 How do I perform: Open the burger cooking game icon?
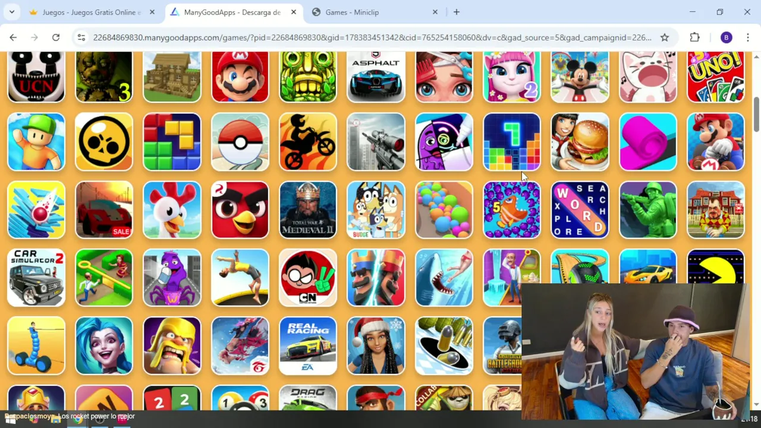pyautogui.click(x=580, y=142)
